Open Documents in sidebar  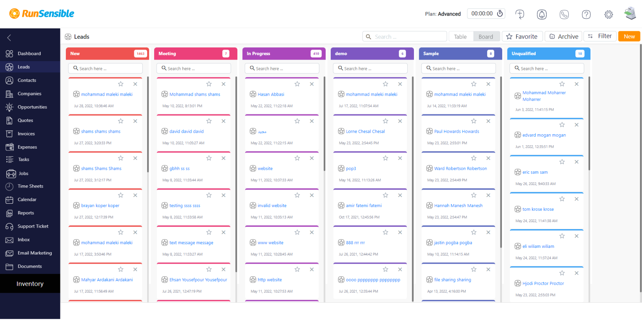tap(30, 267)
